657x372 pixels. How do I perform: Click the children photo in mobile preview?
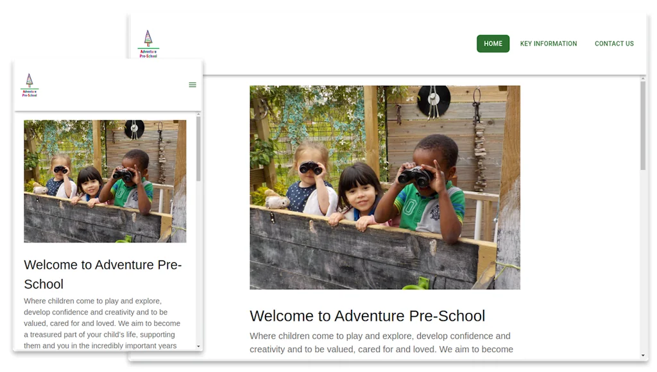(x=105, y=181)
